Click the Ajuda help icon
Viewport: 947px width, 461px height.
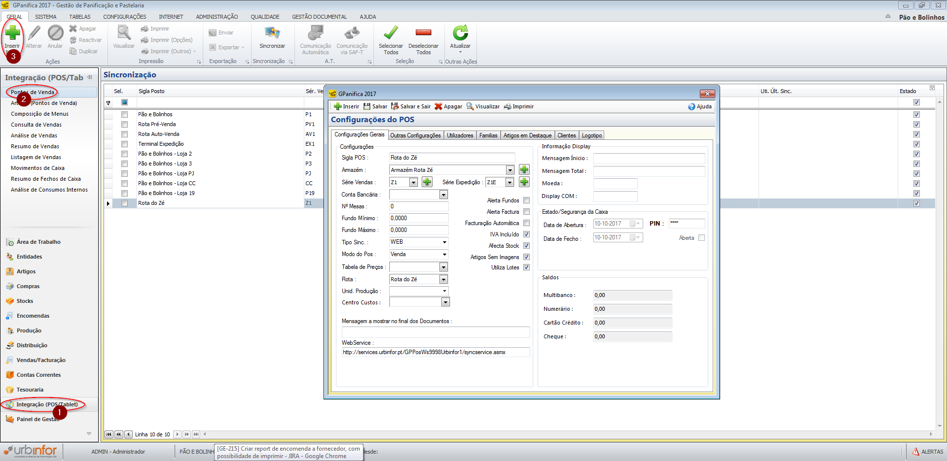click(692, 106)
